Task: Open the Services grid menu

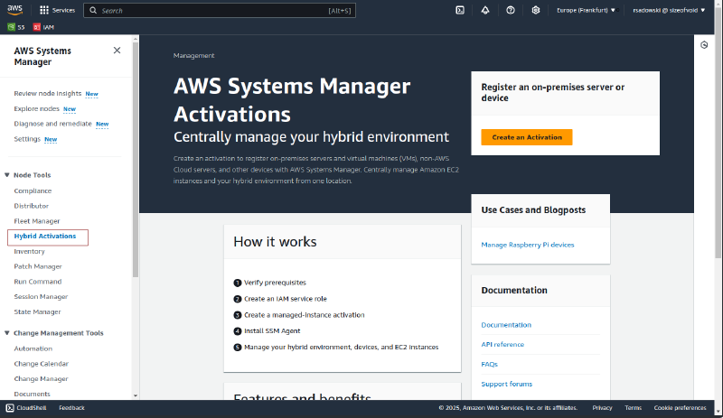Action: (x=58, y=10)
